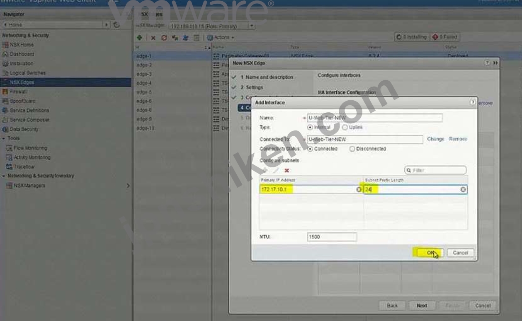
Task: Click the Change link
Action: [435, 139]
